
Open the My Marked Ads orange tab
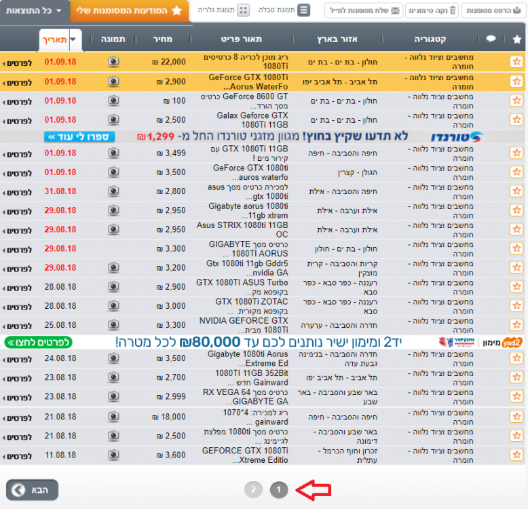[x=130, y=10]
